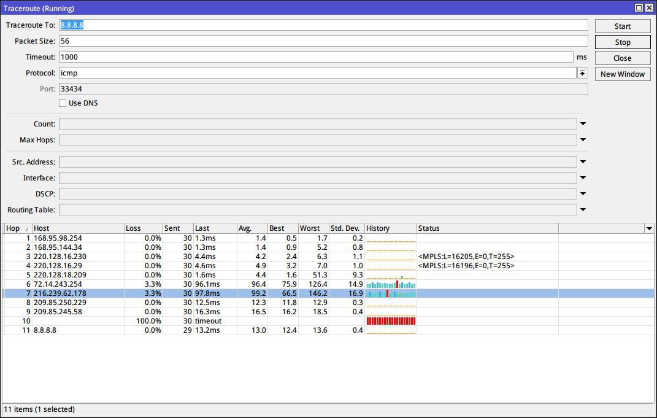This screenshot has width=657, height=418.
Task: Expand the Interface option arrow
Action: pos(583,178)
